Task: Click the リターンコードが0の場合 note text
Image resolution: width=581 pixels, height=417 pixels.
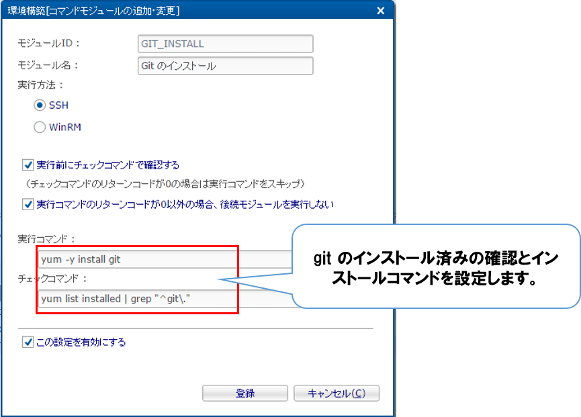Action: click(165, 184)
